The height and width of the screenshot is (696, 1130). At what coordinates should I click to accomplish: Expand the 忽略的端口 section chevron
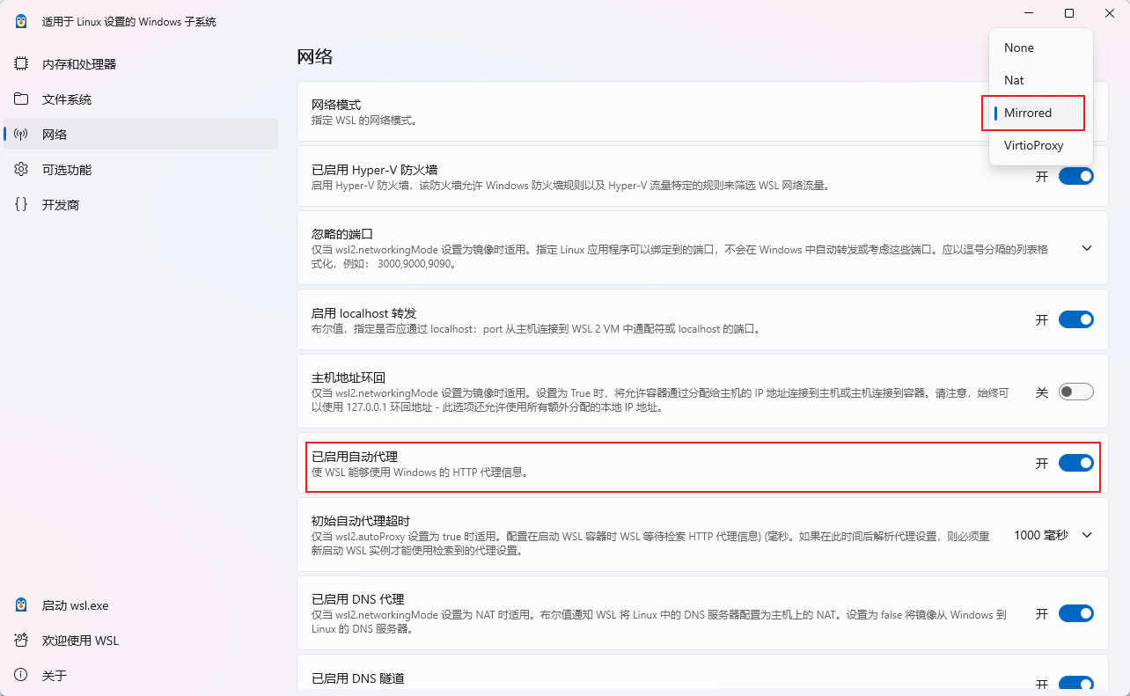click(1087, 248)
